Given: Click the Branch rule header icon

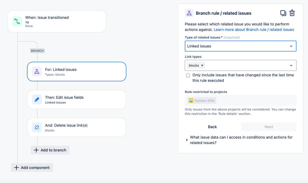Looking at the screenshot, I should [189, 13].
